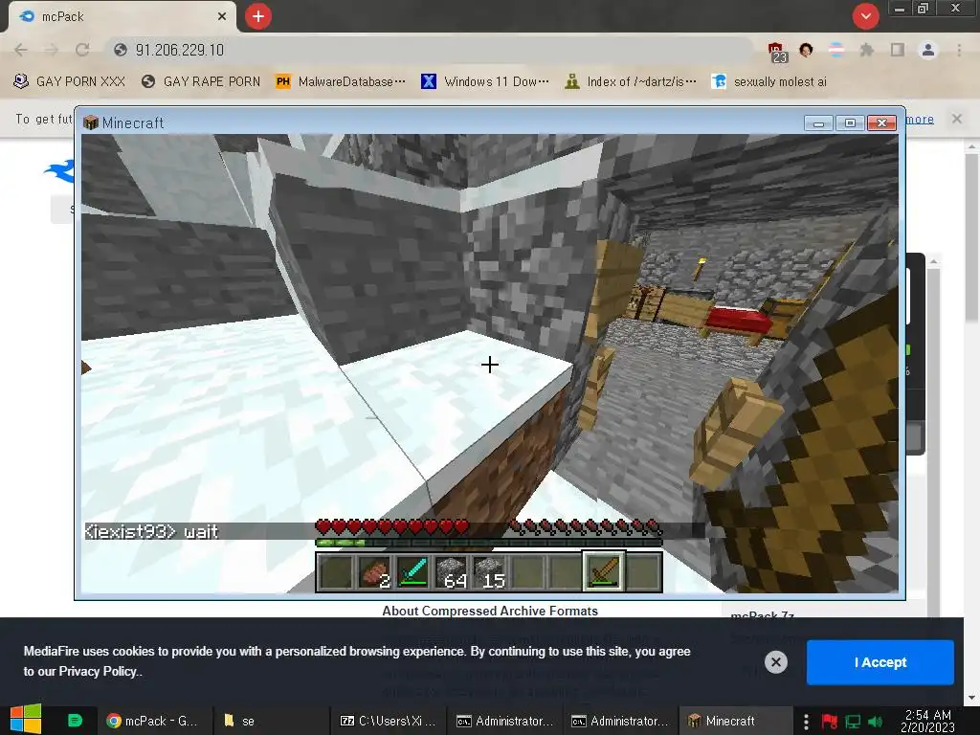Image resolution: width=980 pixels, height=735 pixels.
Task: Dismiss the info bar with its X
Action: [957, 119]
